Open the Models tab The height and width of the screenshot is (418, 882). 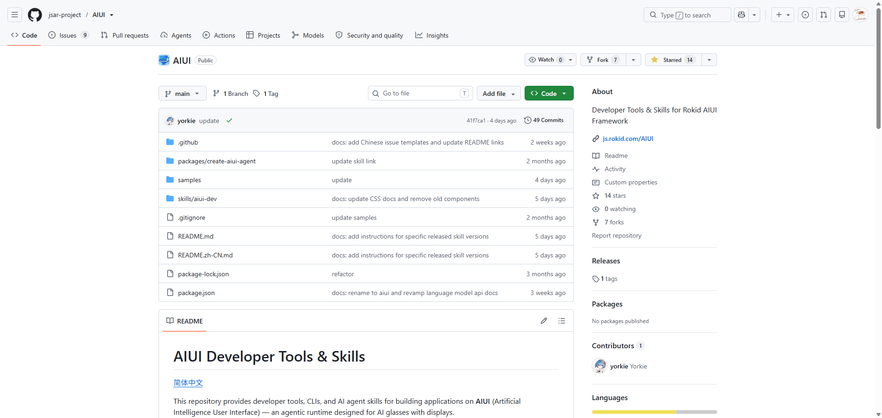308,35
